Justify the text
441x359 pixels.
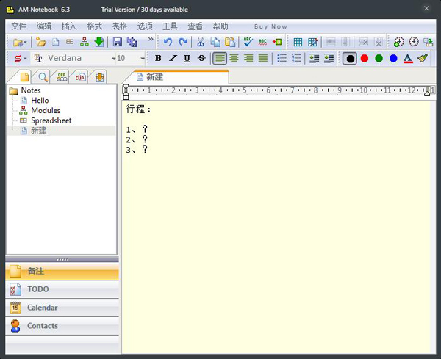(x=263, y=58)
